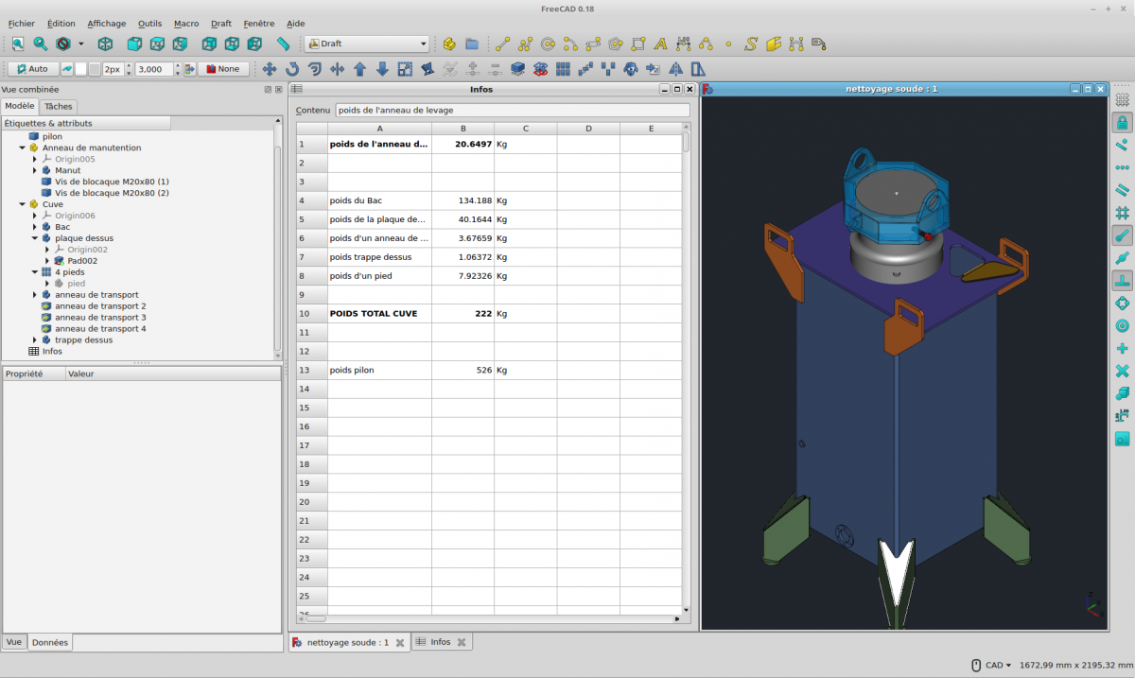The height and width of the screenshot is (678, 1135).
Task: Click the None autogroup button
Action: click(224, 69)
